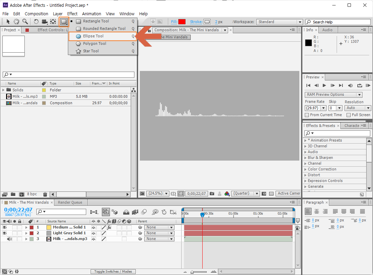Viewport: 373px width, 275px height.
Task: Toggle preview audio mute speaker
Action: [x=350, y=86]
